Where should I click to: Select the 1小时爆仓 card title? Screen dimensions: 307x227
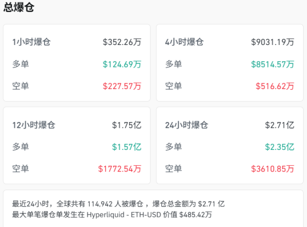point(32,42)
